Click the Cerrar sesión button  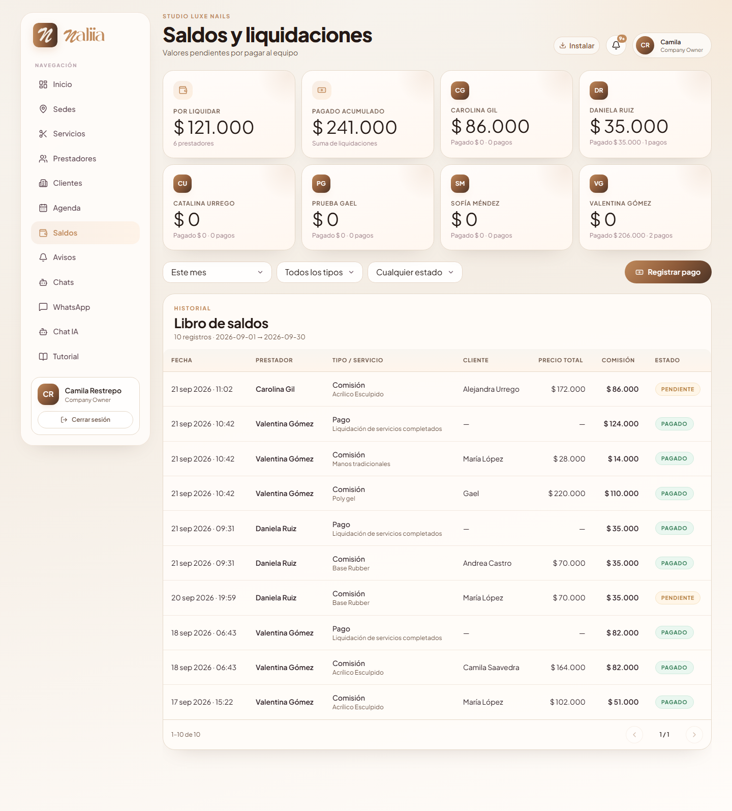[85, 420]
